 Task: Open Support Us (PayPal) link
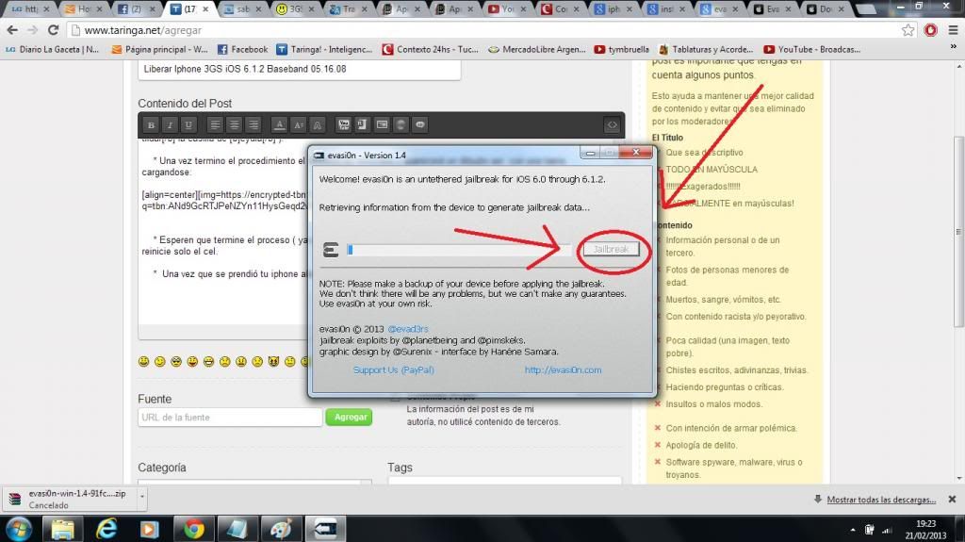pos(393,370)
